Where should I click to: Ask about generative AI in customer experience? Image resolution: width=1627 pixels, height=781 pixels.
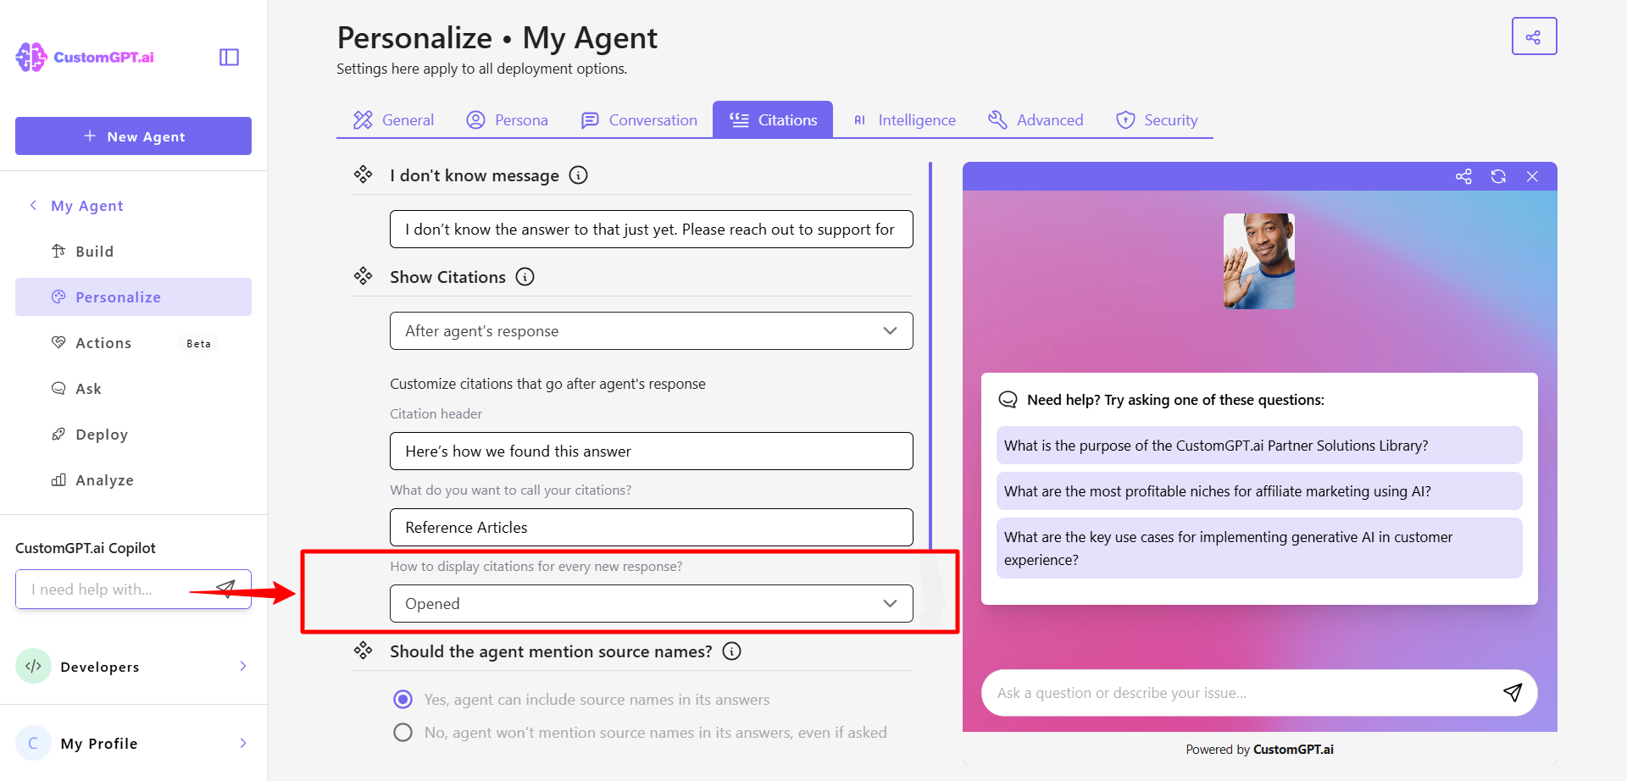[x=1259, y=548]
